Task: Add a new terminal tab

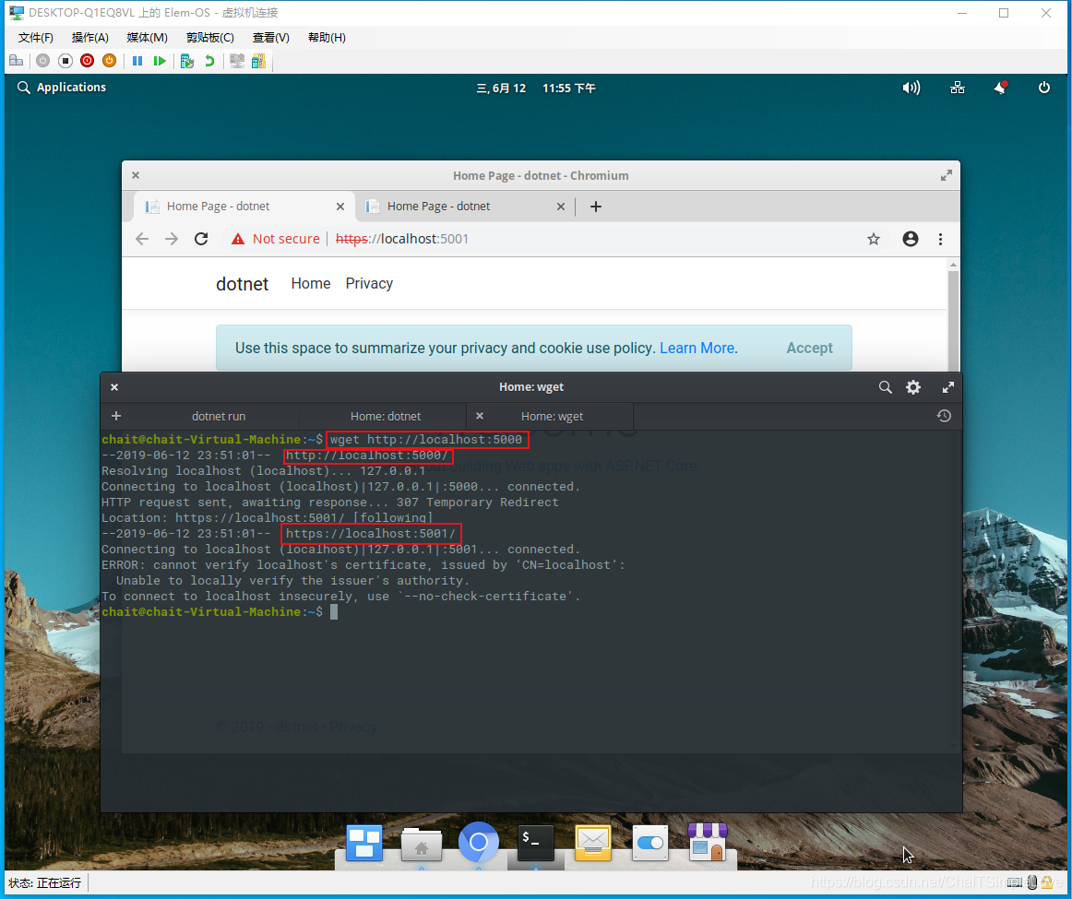Action: [x=116, y=416]
